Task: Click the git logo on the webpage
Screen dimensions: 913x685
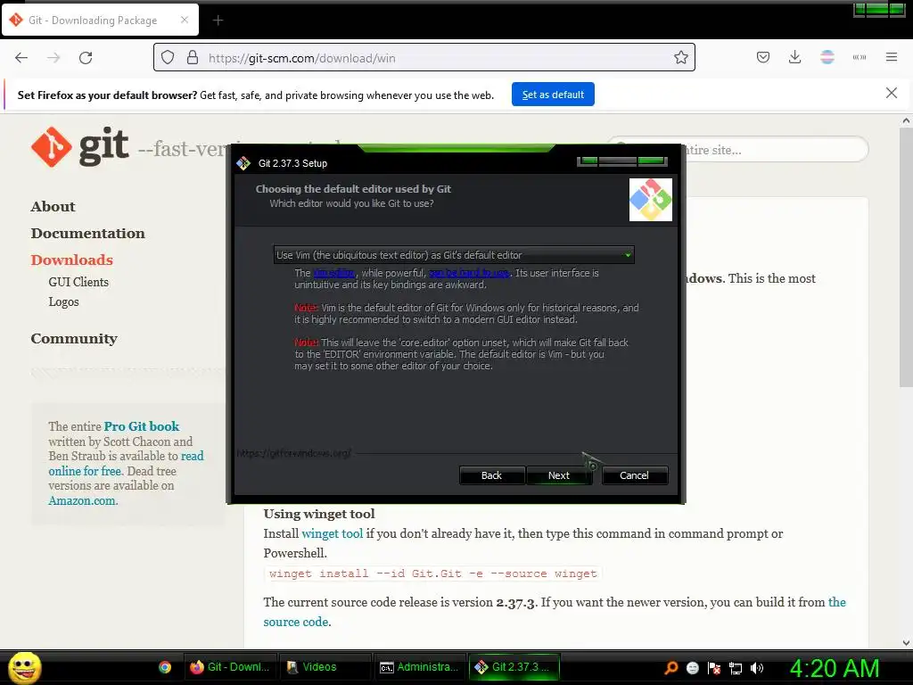Action: 79,147
